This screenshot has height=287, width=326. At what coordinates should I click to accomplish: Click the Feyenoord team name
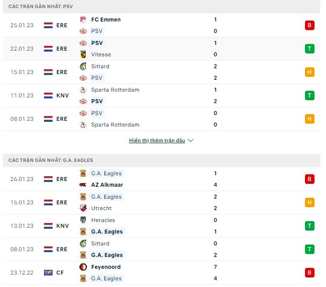pyautogui.click(x=106, y=267)
